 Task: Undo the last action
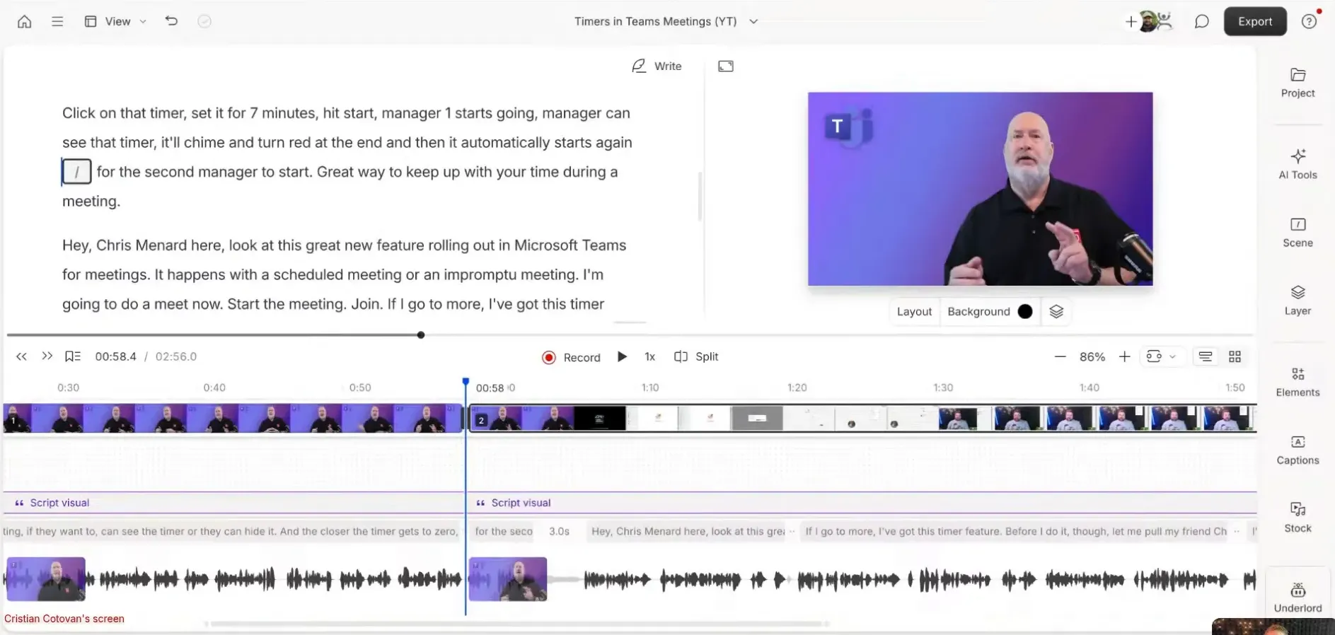[171, 21]
